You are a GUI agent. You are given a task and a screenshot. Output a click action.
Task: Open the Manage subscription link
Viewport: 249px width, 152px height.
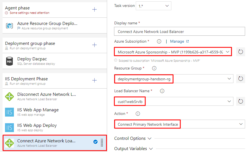(x=179, y=42)
